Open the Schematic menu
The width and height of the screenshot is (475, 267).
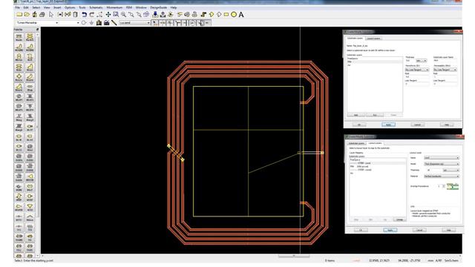pyautogui.click(x=96, y=7)
